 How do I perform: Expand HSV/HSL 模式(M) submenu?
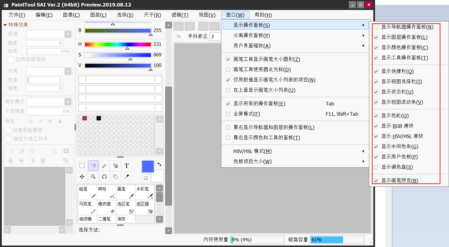coord(295,151)
